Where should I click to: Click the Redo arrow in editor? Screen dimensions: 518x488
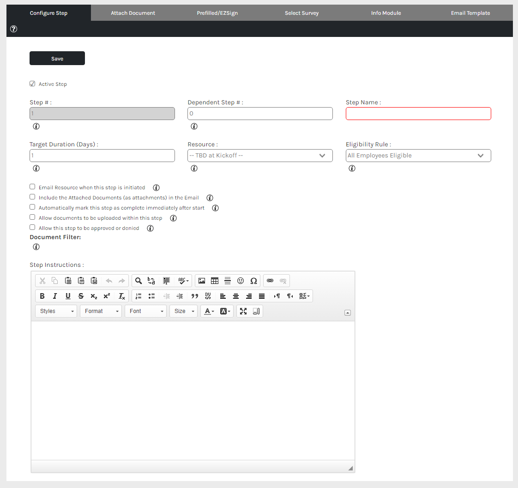click(x=122, y=281)
